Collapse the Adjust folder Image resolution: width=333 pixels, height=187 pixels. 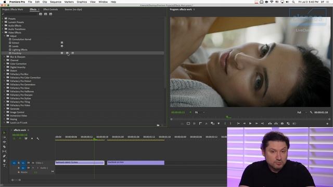tap(5, 36)
